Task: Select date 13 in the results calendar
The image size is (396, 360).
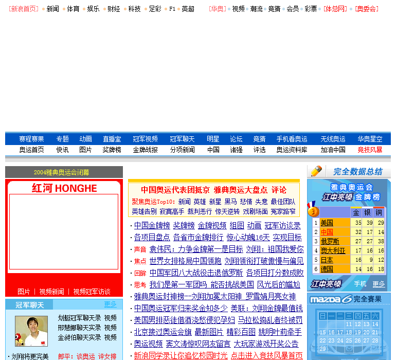Action: [366, 324]
